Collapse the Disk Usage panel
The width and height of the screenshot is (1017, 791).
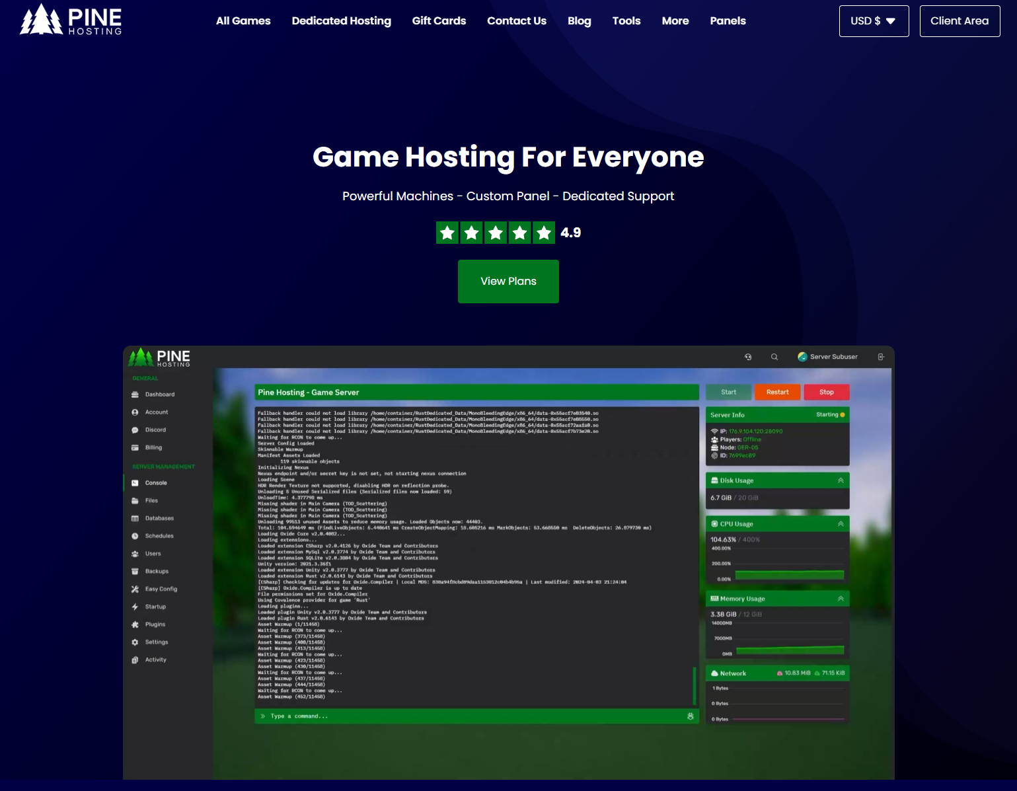click(x=841, y=481)
